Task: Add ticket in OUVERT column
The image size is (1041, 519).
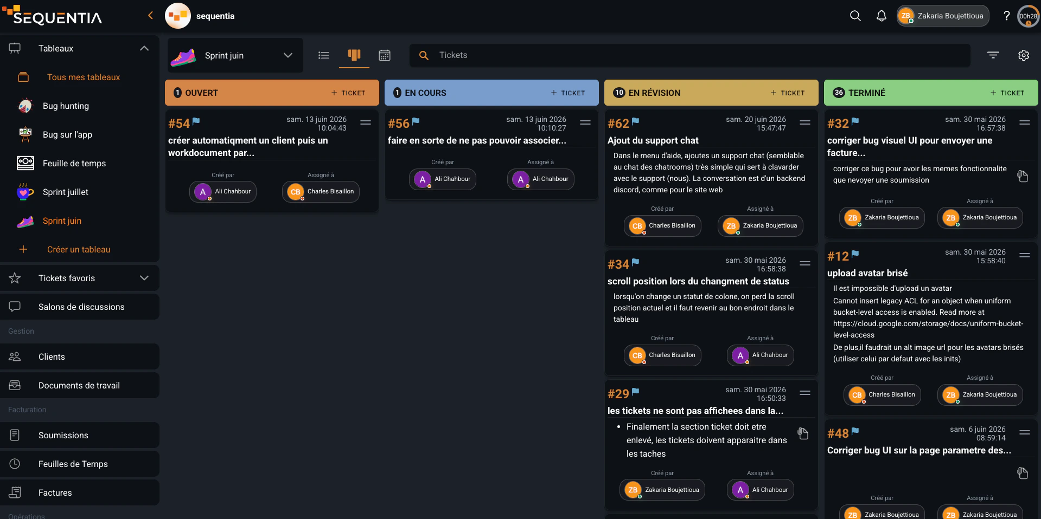Action: point(348,93)
